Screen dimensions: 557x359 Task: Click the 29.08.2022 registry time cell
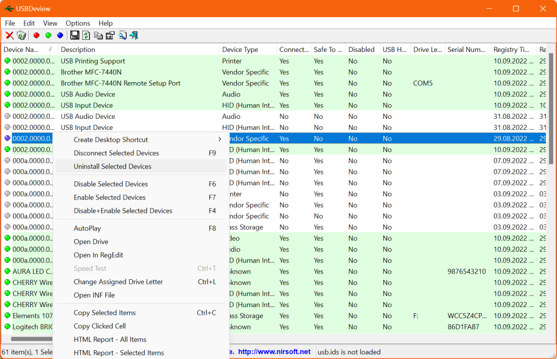[x=514, y=138]
